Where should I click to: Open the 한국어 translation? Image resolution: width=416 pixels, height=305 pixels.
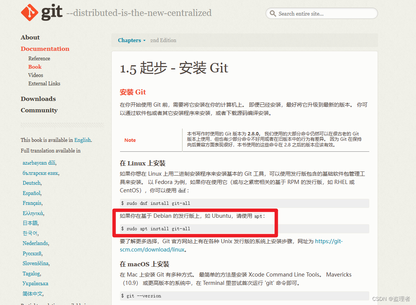(x=30, y=233)
